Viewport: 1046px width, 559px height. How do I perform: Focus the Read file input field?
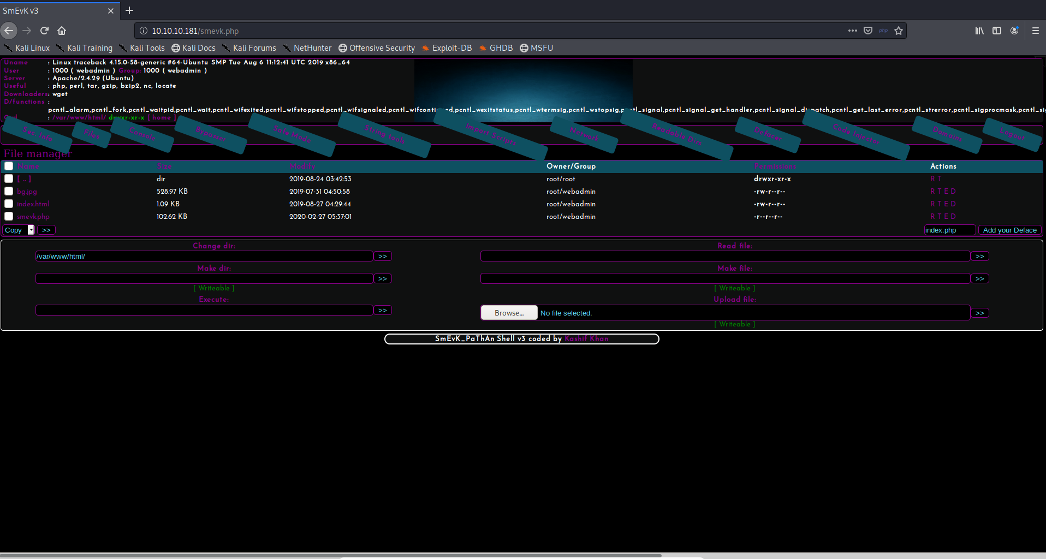(x=725, y=256)
